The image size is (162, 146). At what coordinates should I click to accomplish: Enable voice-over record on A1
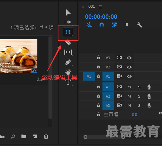point(149,87)
